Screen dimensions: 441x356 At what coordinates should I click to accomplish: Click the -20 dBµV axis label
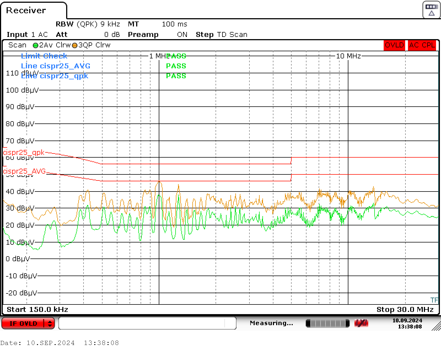21,293
